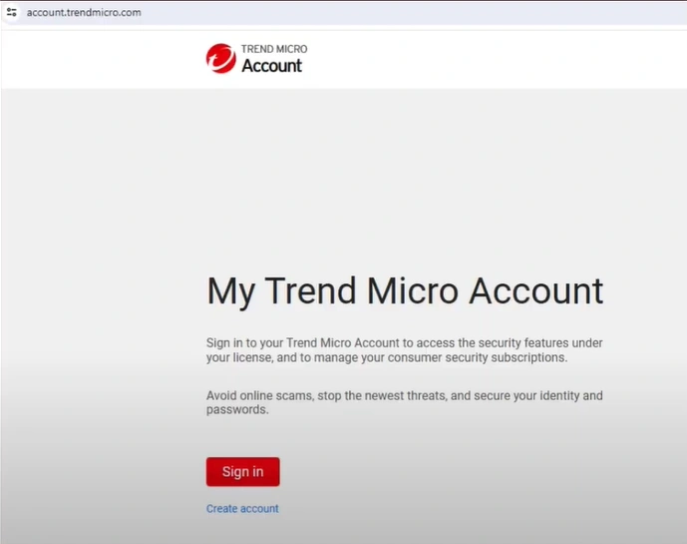The image size is (687, 544).
Task: Click the 'TREND MICRO' wordmark in header
Action: point(274,49)
